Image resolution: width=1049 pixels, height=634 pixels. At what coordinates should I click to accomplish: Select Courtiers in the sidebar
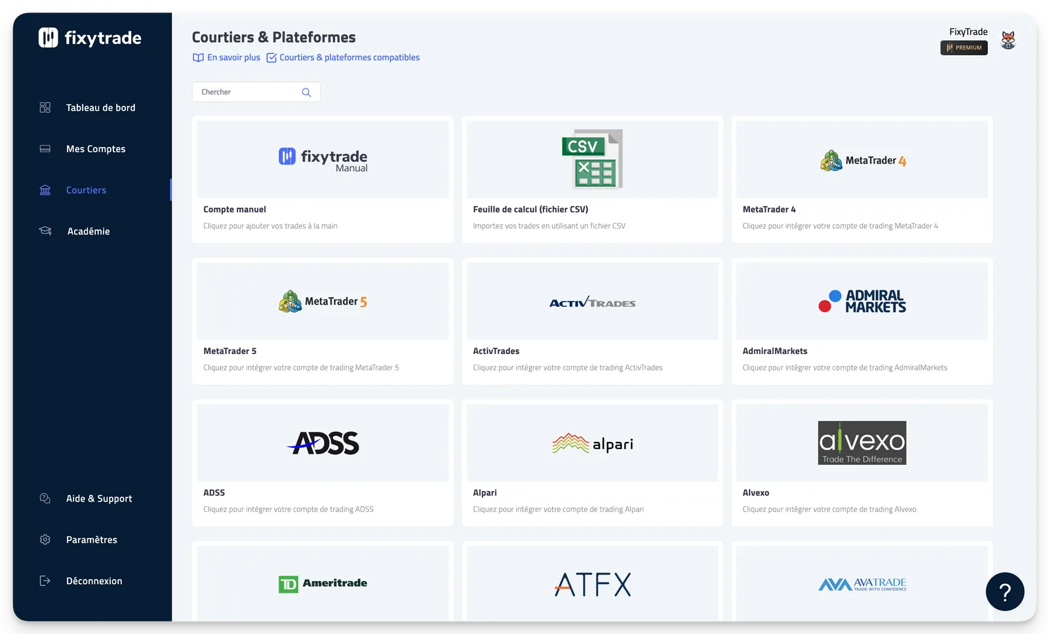(86, 190)
